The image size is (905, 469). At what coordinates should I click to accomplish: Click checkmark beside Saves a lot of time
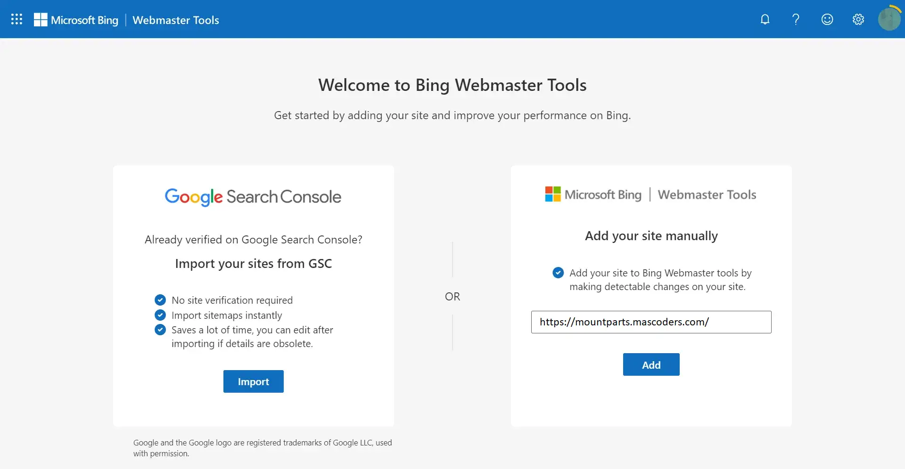160,330
